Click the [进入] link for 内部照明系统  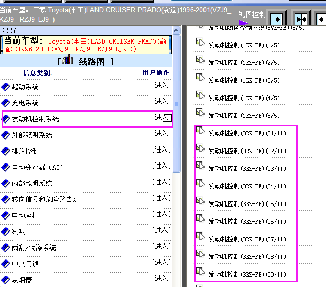click(x=161, y=182)
